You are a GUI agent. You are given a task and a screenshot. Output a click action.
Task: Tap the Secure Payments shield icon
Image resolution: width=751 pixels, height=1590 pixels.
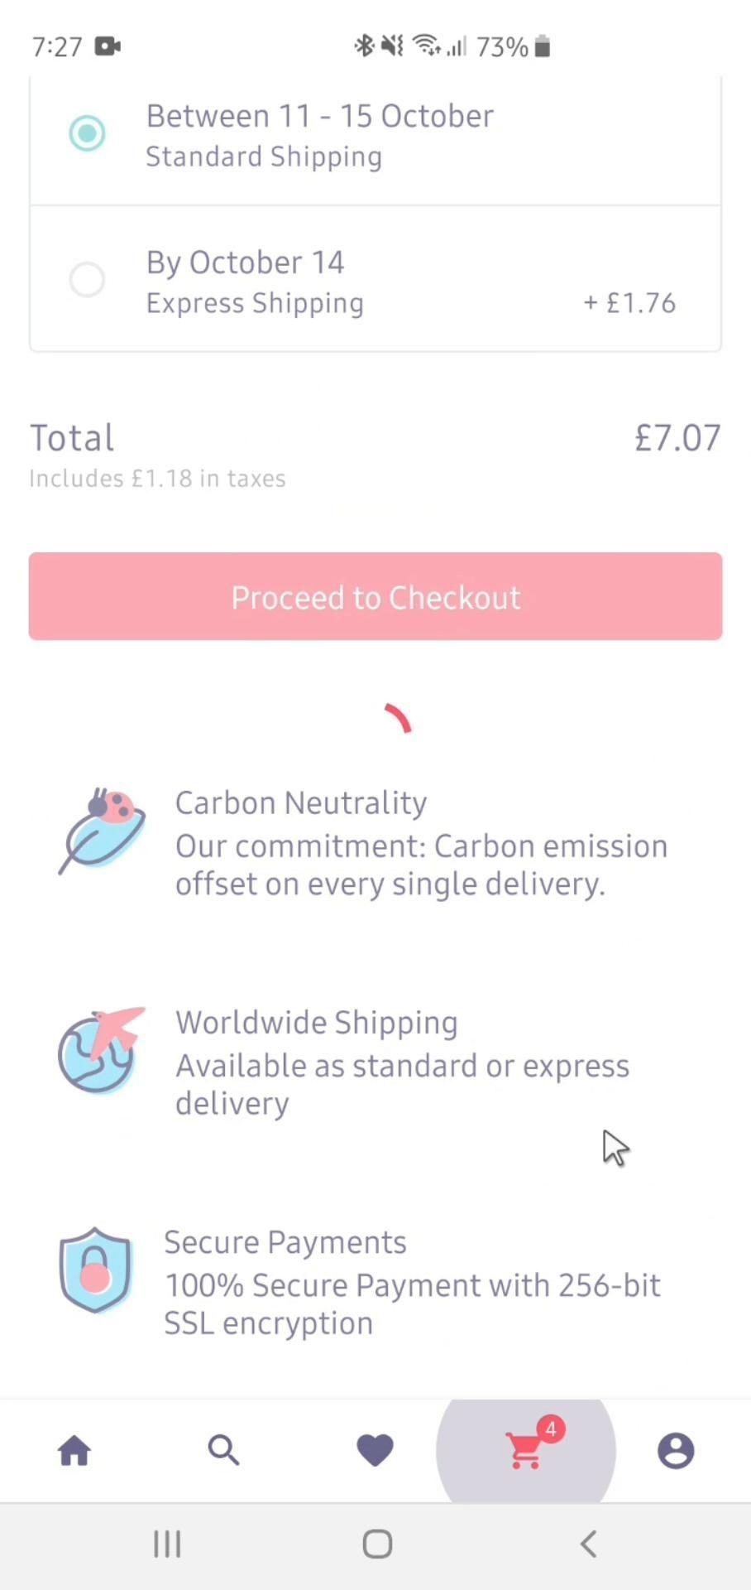pyautogui.click(x=95, y=1270)
